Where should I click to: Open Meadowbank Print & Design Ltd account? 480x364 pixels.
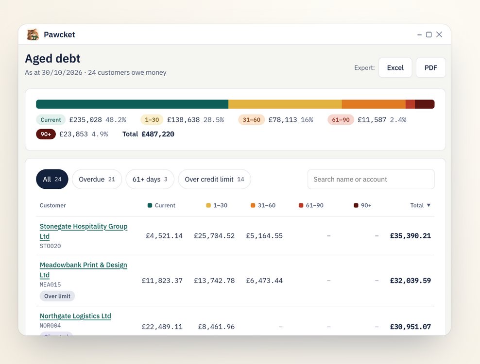(83, 270)
